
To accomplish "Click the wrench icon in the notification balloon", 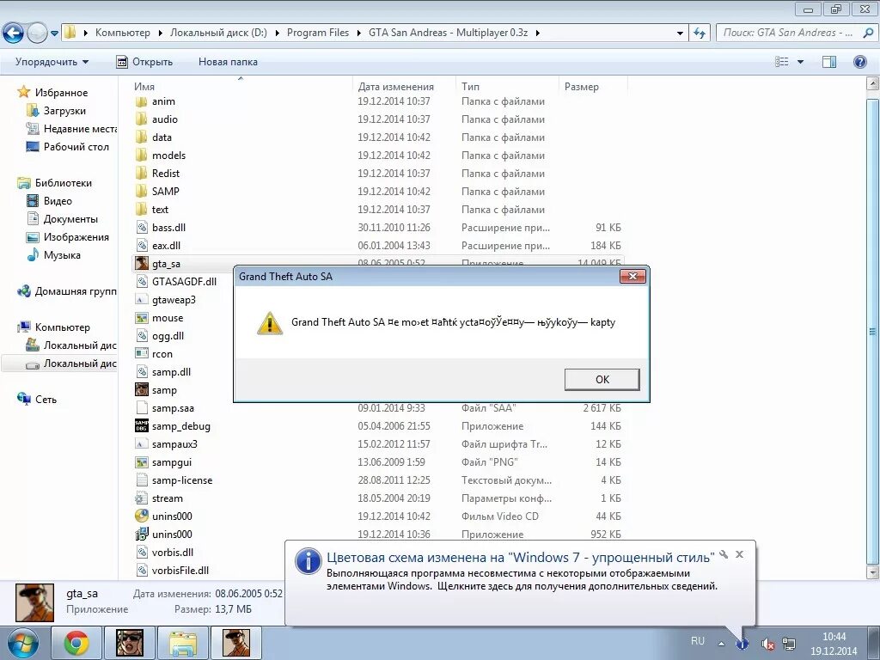I will pos(724,554).
